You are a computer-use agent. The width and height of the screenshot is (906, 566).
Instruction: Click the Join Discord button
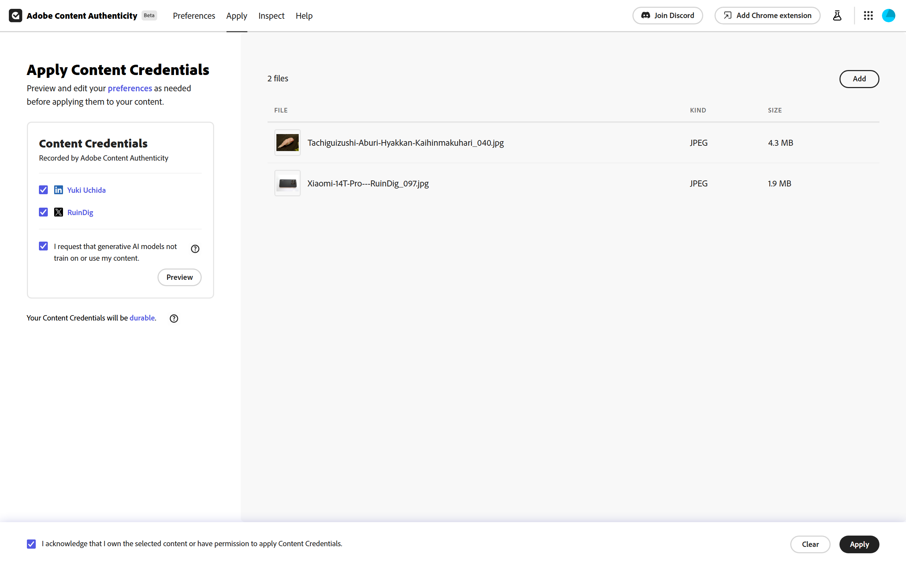[667, 16]
